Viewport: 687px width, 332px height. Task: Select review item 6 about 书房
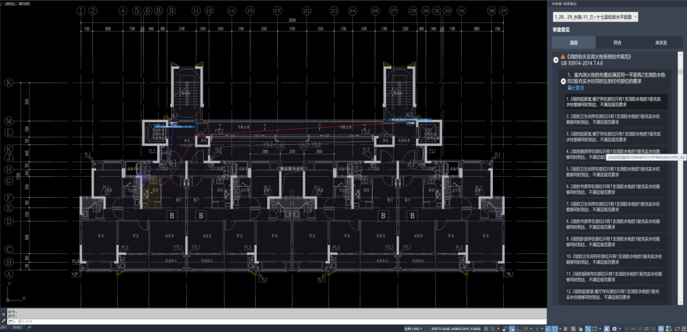[x=616, y=189]
